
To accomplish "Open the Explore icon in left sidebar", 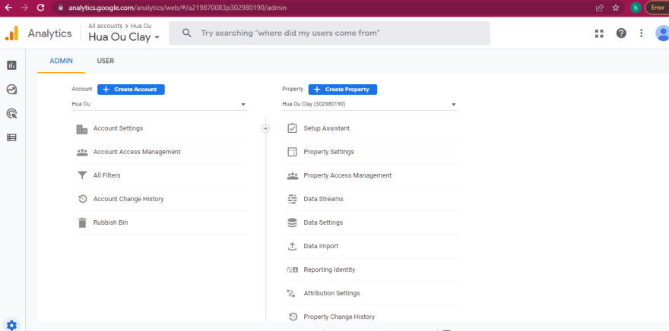I will pos(11,90).
